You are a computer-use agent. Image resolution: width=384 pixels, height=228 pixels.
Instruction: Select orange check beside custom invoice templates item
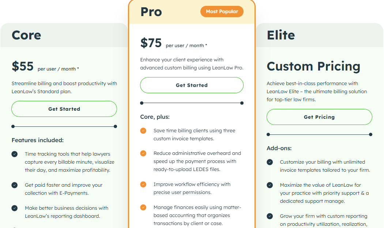(143, 130)
